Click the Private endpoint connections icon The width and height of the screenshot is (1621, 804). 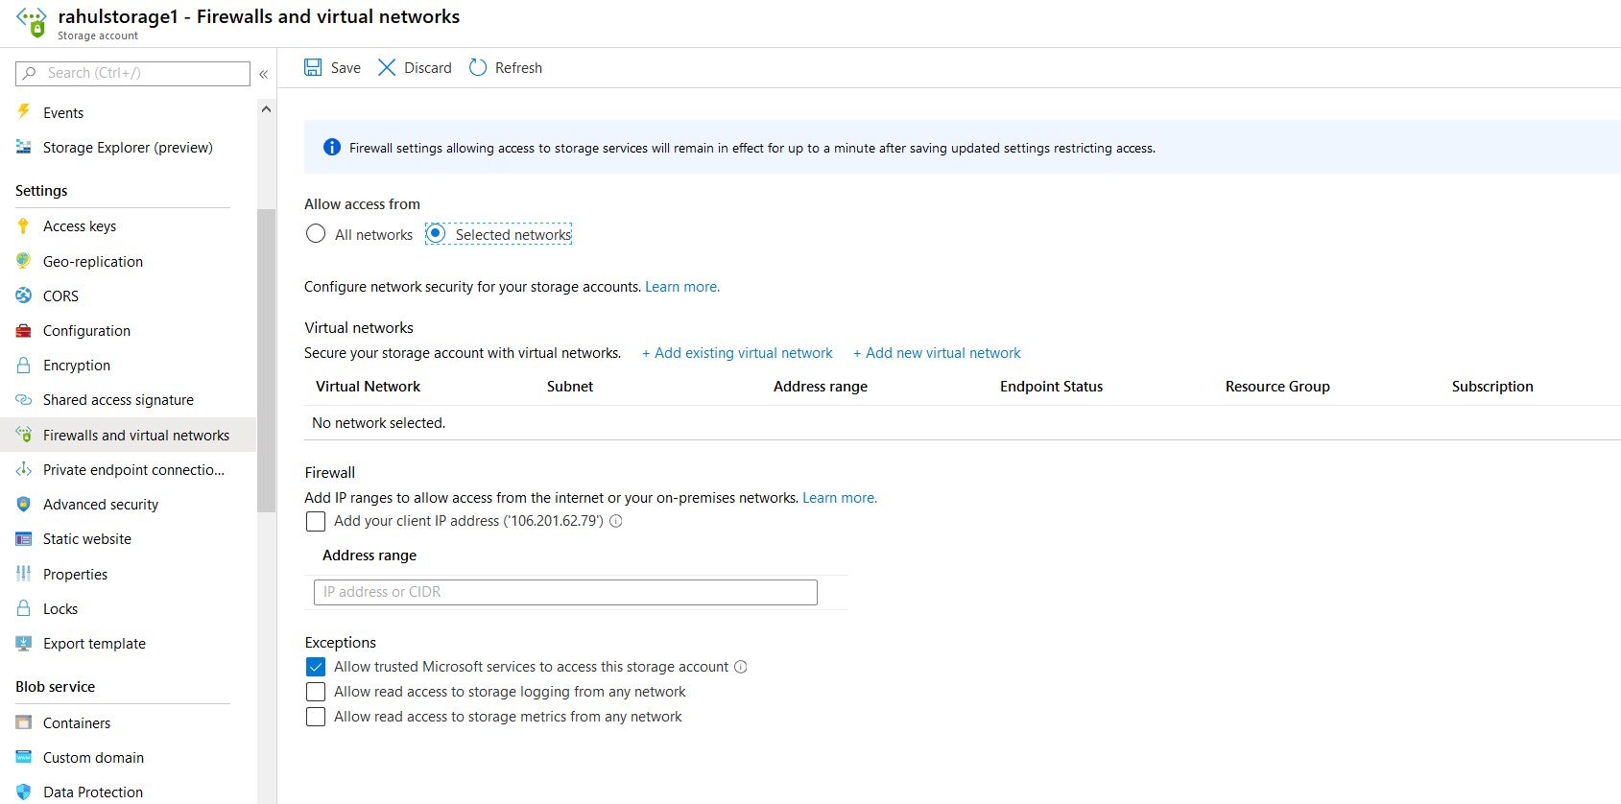tap(24, 469)
